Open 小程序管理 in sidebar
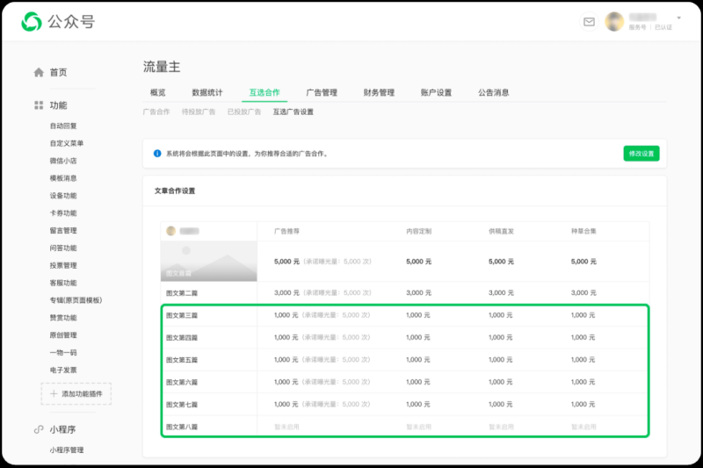The height and width of the screenshot is (468, 703). pos(67,450)
